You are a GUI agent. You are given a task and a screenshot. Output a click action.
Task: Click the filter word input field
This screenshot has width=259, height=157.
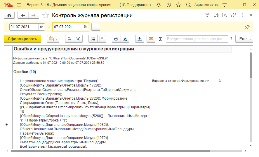click(x=197, y=39)
